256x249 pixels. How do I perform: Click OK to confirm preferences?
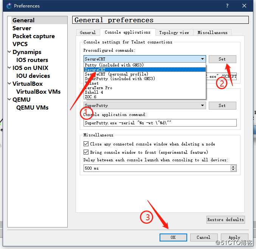point(173,237)
